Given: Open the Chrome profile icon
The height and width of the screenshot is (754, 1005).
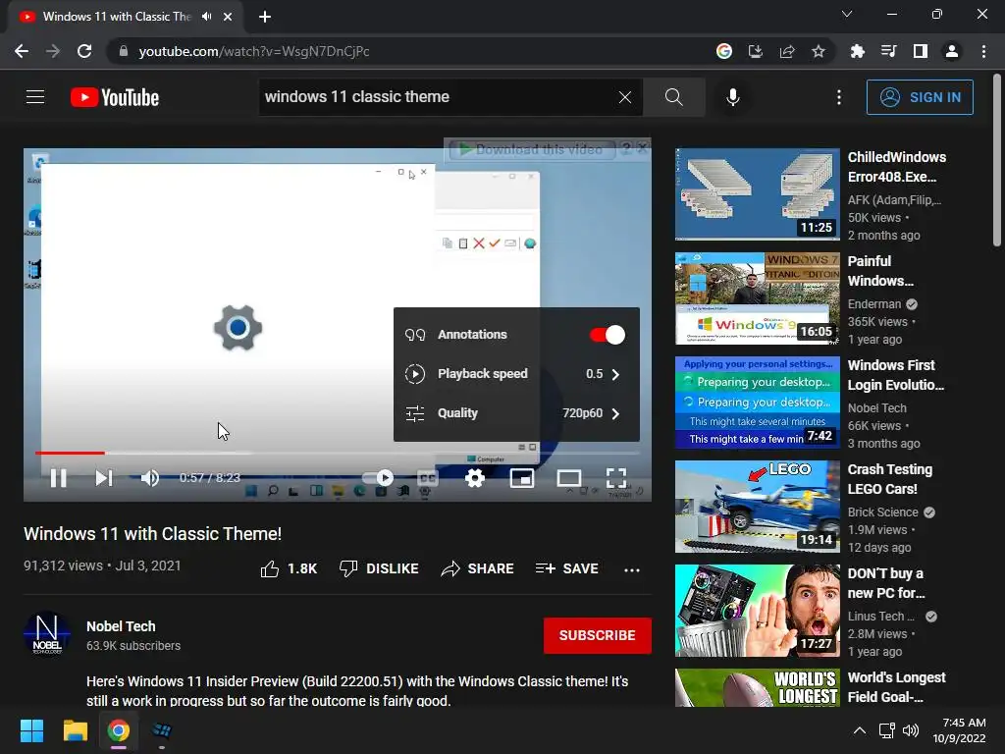Looking at the screenshot, I should coord(952,51).
